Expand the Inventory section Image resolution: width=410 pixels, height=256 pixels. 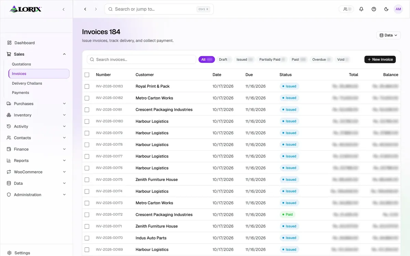click(64, 115)
